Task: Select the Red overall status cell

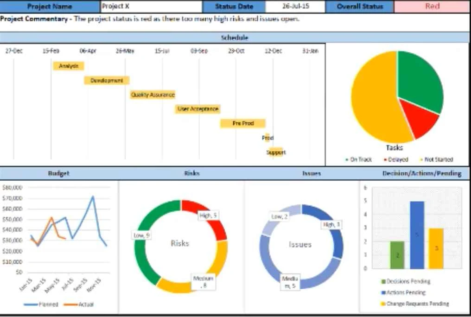Action: 432,6
